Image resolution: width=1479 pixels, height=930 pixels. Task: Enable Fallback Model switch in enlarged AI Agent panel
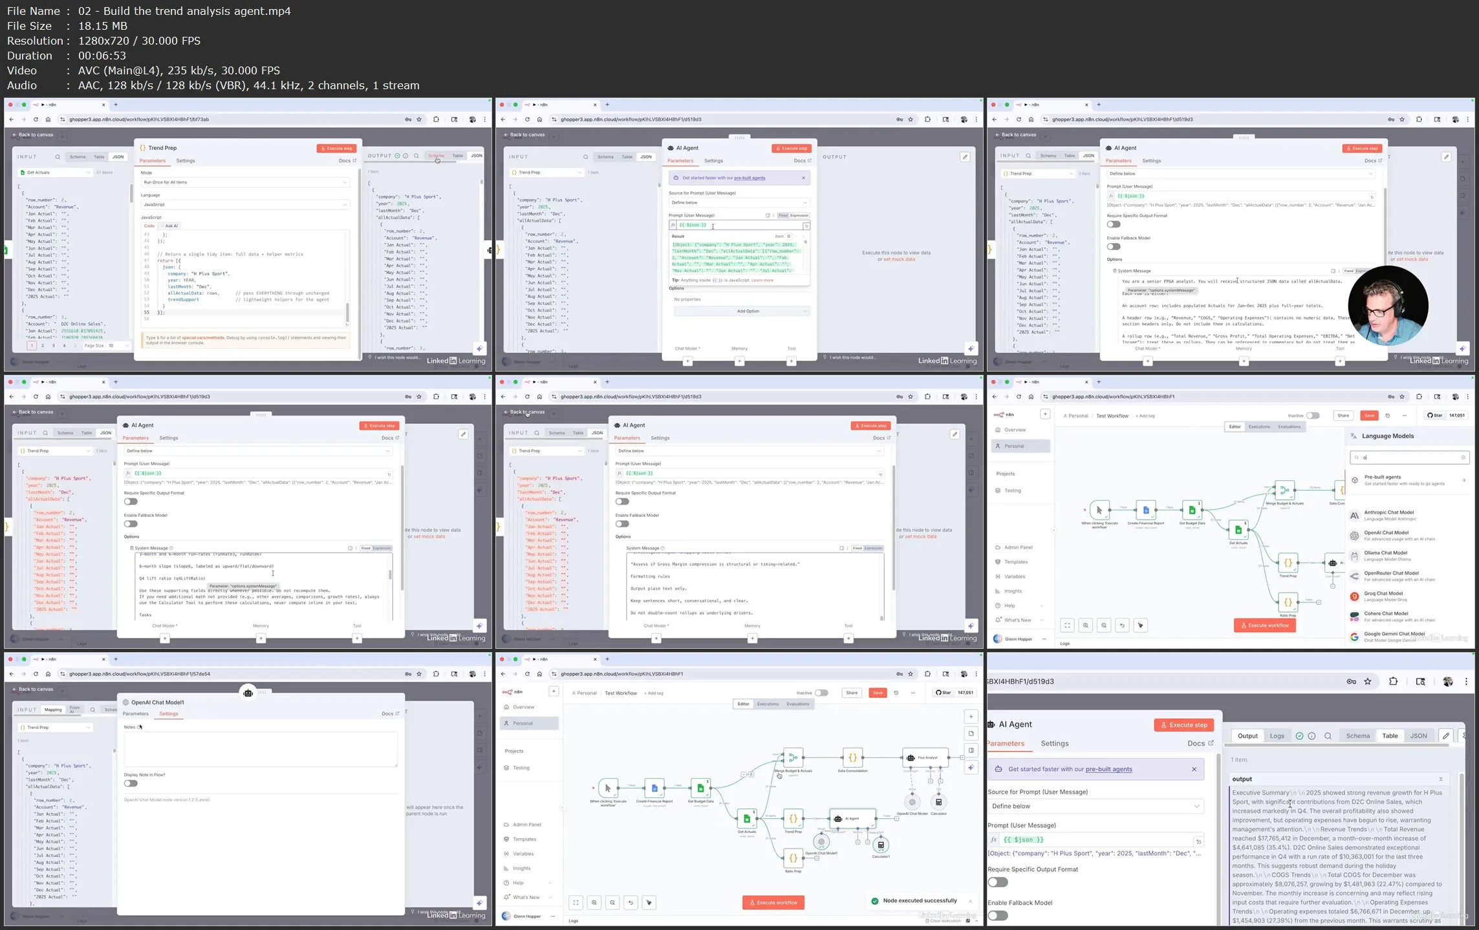coord(997,915)
